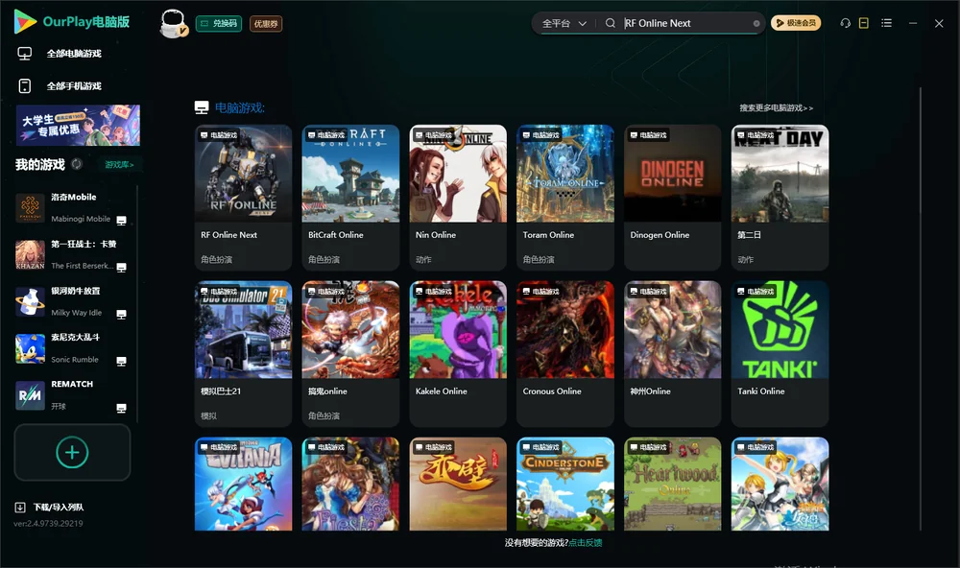Click version text ver:2.4.9739.29219
This screenshot has width=960, height=568.
[x=48, y=524]
